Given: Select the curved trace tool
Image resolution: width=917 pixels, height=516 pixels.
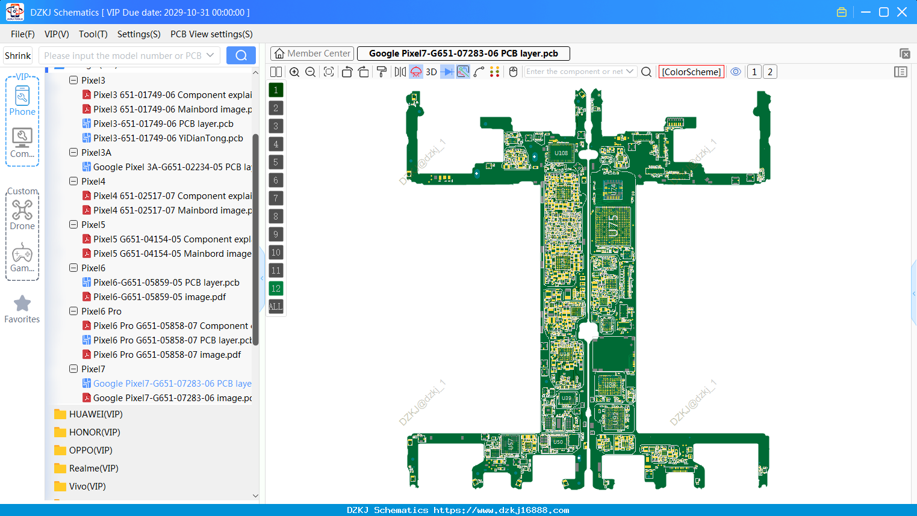Looking at the screenshot, I should point(479,72).
